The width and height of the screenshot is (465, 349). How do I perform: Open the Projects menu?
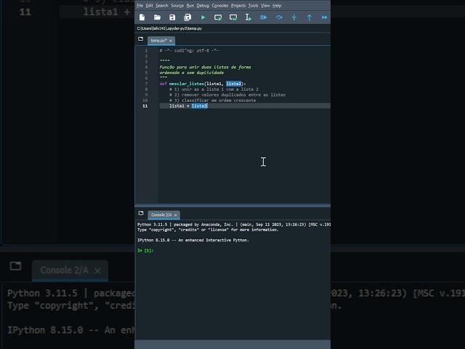[x=238, y=6]
